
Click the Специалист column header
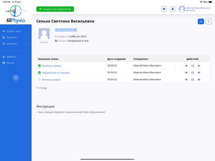pos(141,59)
